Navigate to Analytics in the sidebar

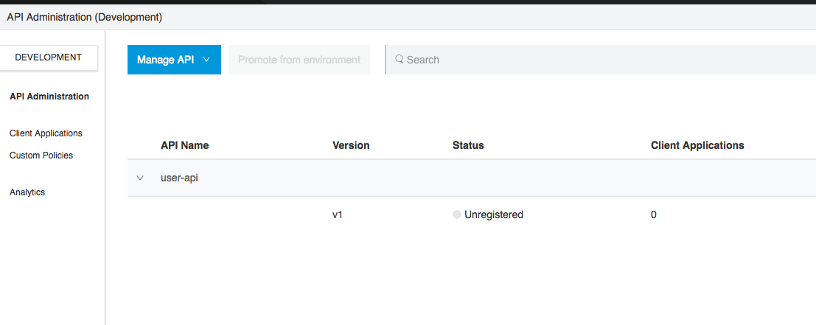(27, 192)
